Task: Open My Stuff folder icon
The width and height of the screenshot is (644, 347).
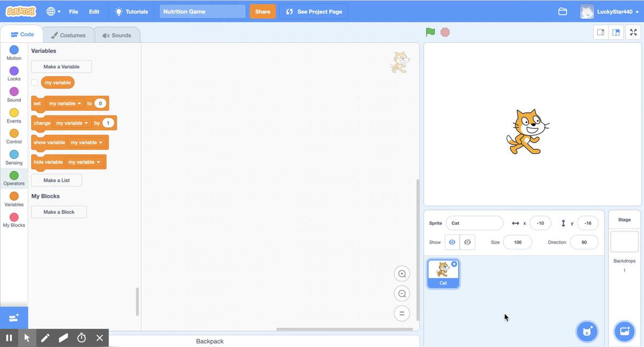Action: click(x=562, y=11)
